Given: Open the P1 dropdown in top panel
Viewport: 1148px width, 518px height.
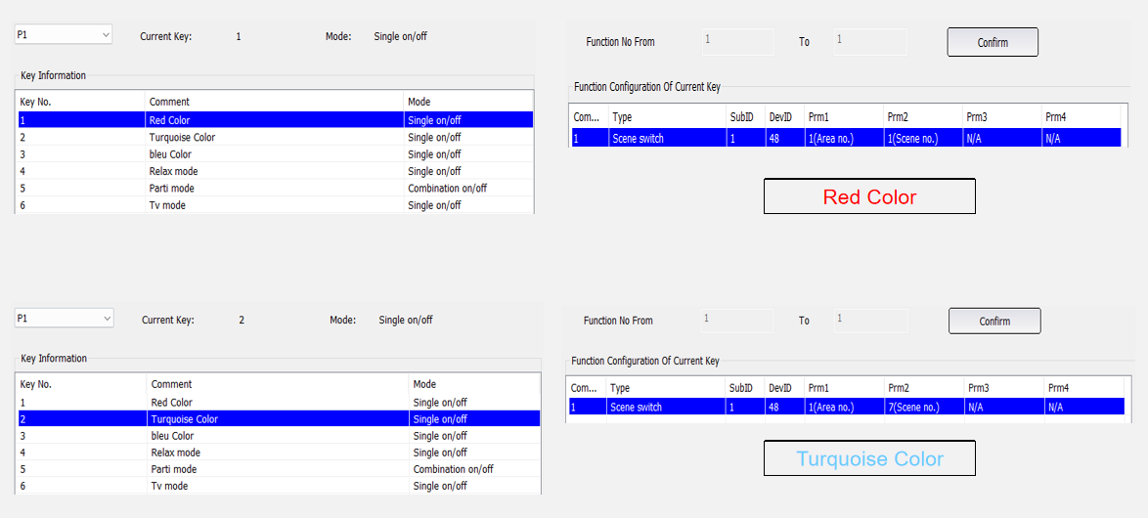Looking at the screenshot, I should coord(63,34).
